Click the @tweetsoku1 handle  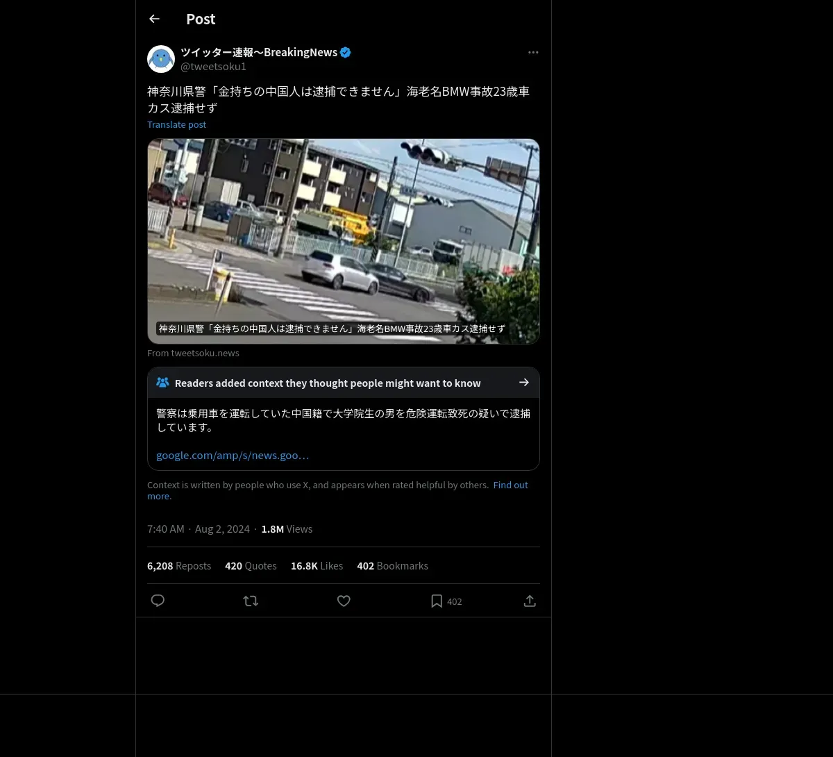coord(213,67)
